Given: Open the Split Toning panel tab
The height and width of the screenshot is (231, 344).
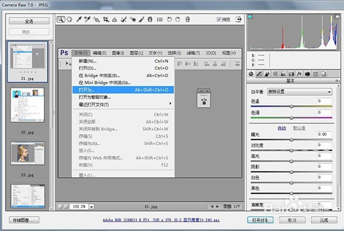Looking at the screenshot, I should [283, 74].
